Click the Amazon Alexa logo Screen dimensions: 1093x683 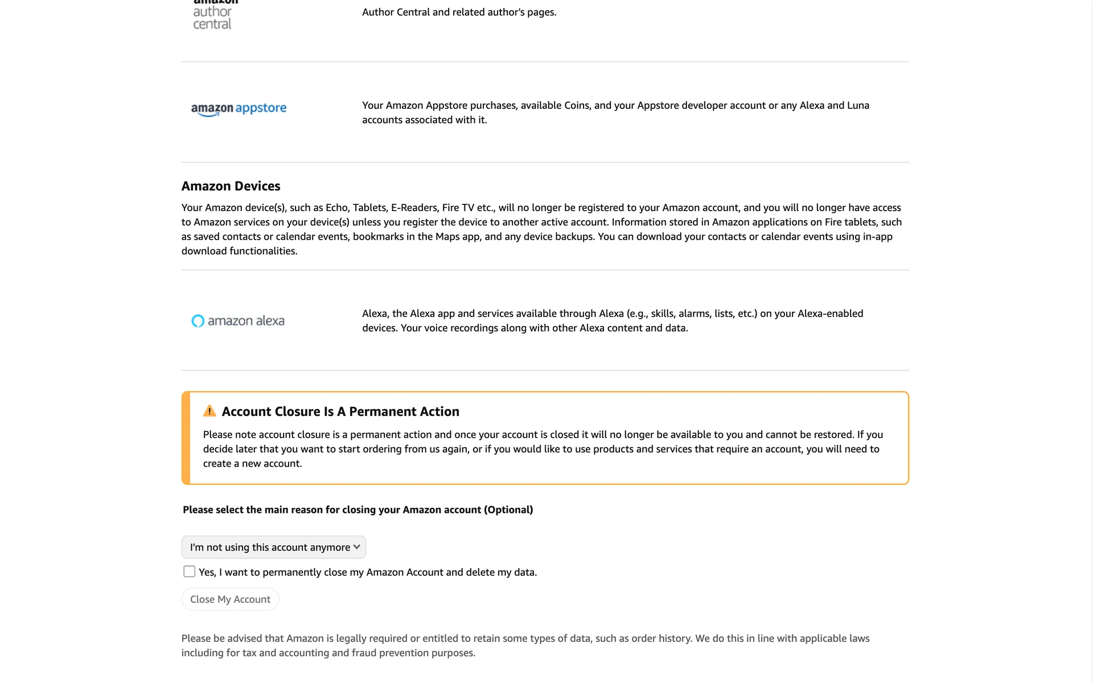click(238, 321)
